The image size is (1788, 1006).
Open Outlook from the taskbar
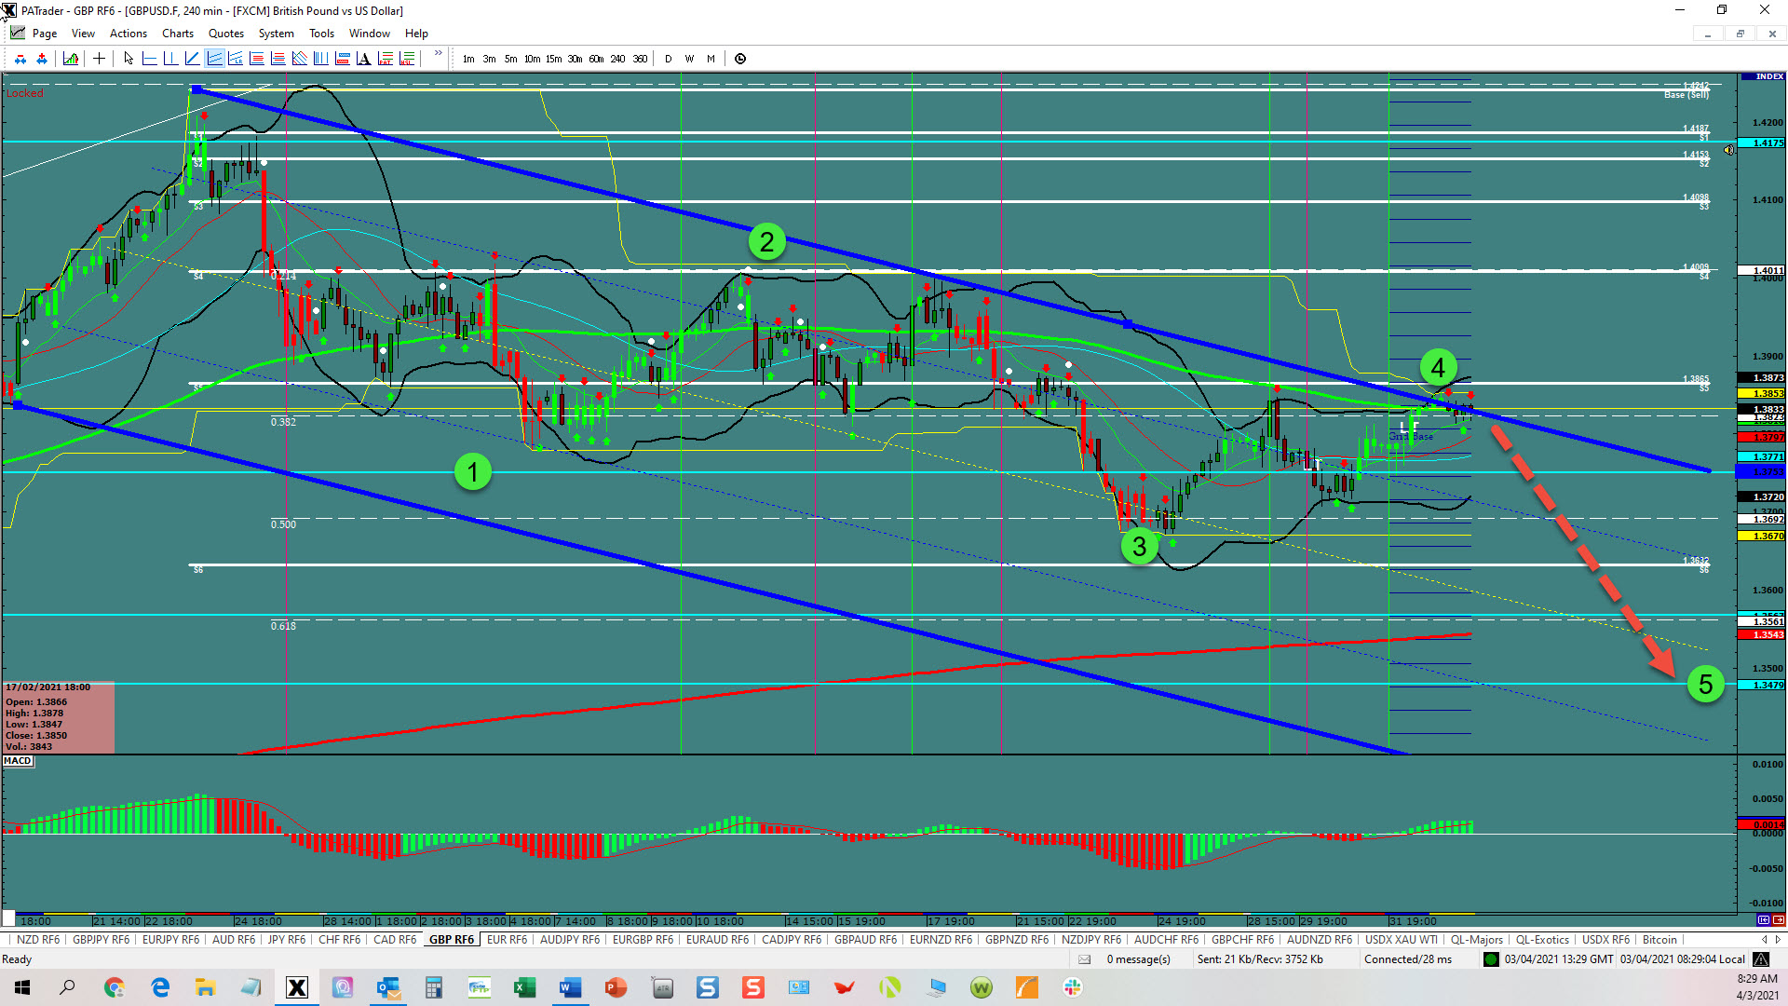pyautogui.click(x=388, y=987)
